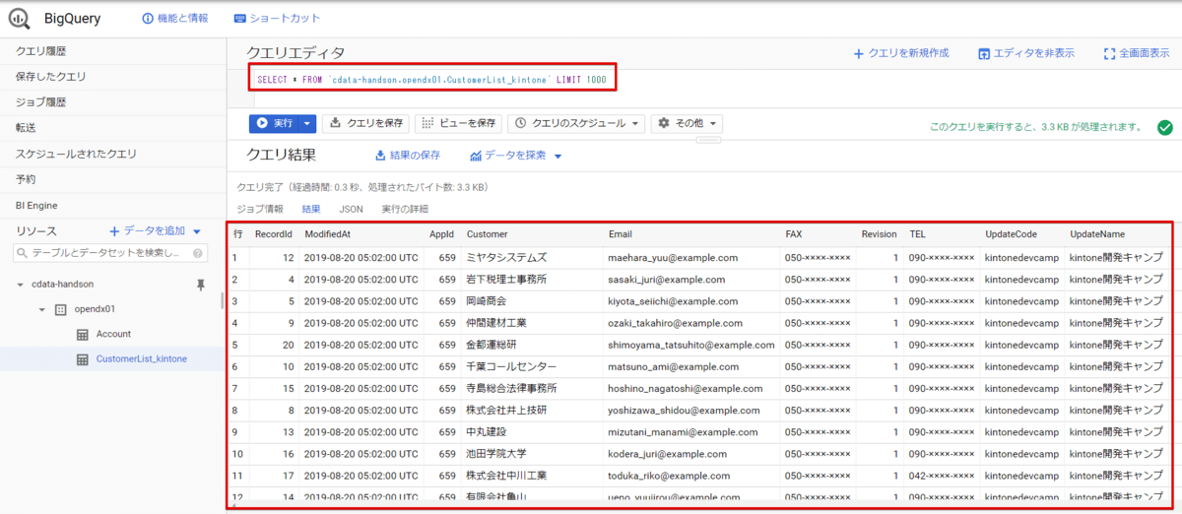Collapse the opendx01 dataset node
Image resolution: width=1182 pixels, height=514 pixels.
click(42, 309)
